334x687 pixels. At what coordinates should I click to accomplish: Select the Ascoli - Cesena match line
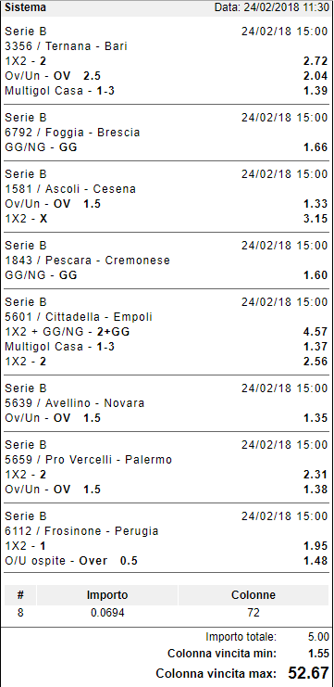pyautogui.click(x=70, y=189)
